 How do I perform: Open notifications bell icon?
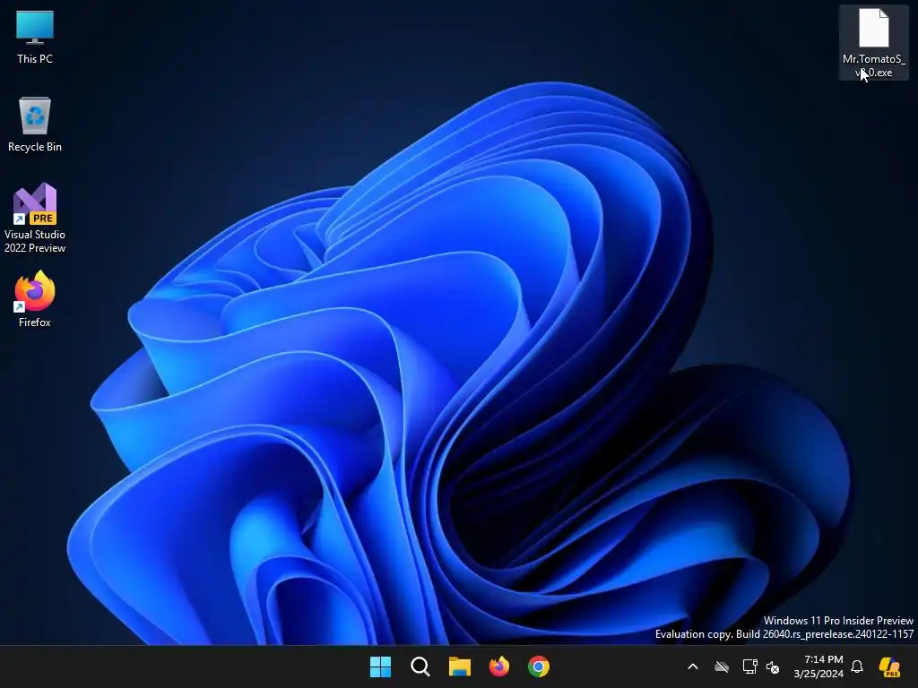point(857,666)
